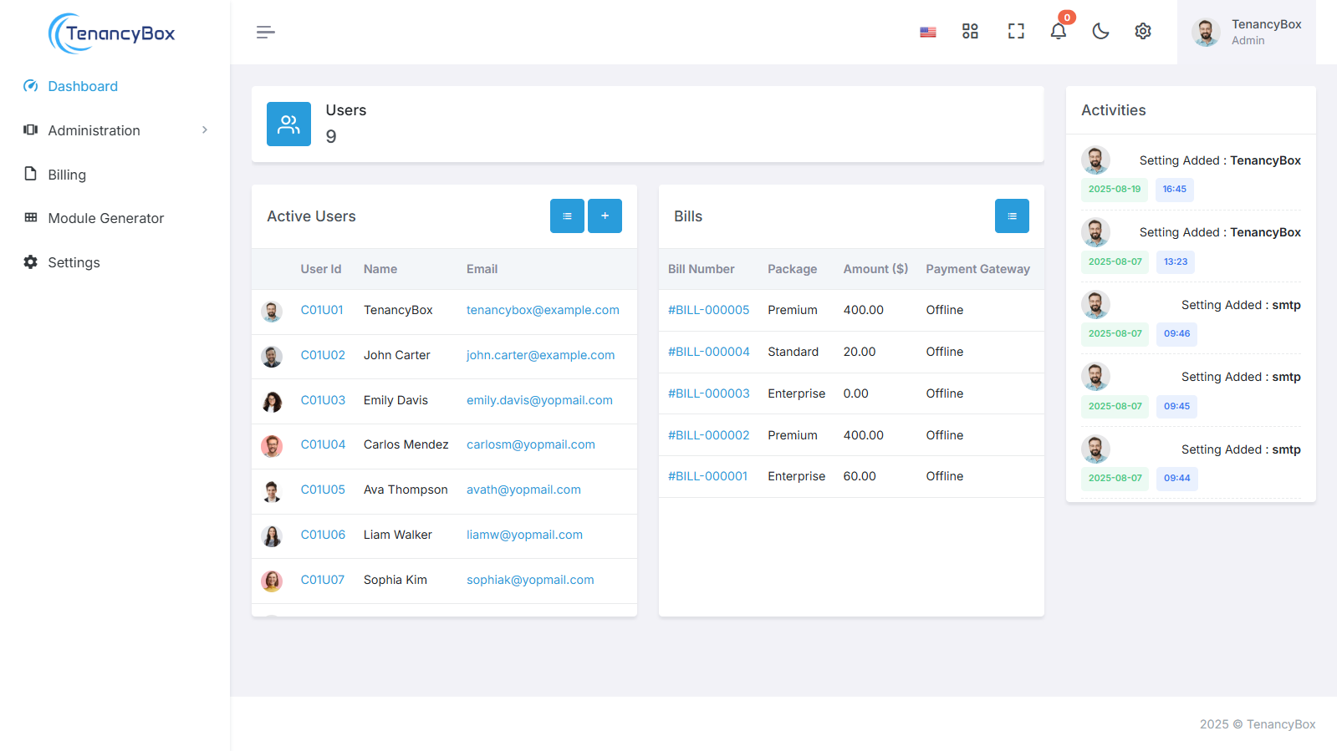This screenshot has width=1337, height=751.
Task: Click the Active Users list view icon
Action: coord(567,216)
